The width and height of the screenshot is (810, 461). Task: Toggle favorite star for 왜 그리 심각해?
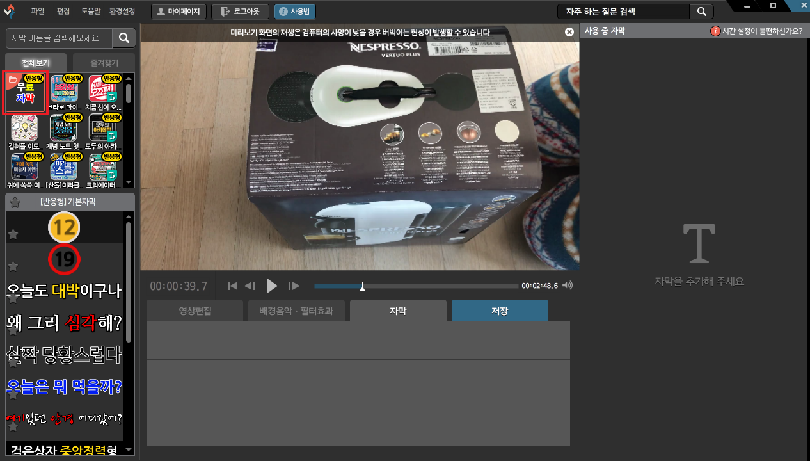(x=12, y=331)
